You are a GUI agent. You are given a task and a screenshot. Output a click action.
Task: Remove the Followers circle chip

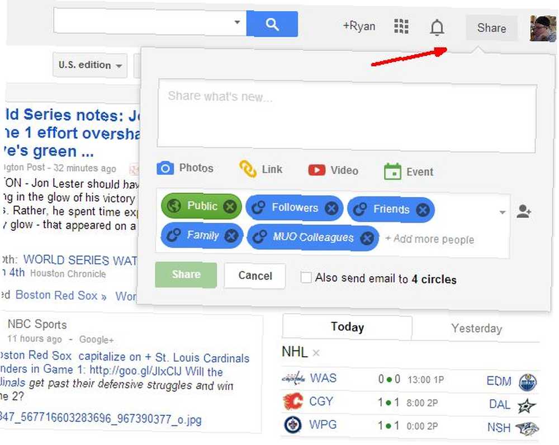tap(331, 208)
